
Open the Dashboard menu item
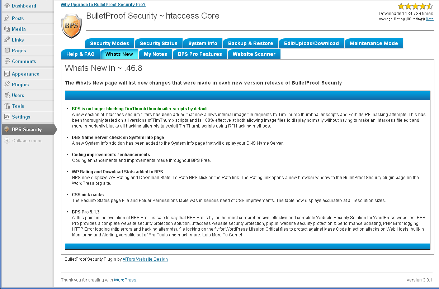pos(24,6)
